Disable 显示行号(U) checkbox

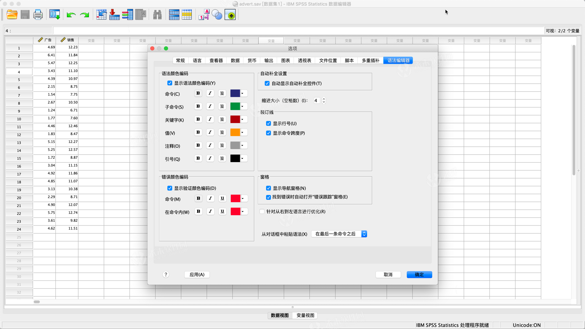pyautogui.click(x=268, y=123)
